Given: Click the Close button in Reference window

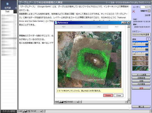Looking at the screenshot, I should tap(119, 95).
